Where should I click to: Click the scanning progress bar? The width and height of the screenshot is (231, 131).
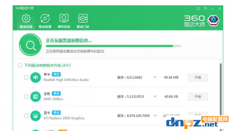[113, 46]
